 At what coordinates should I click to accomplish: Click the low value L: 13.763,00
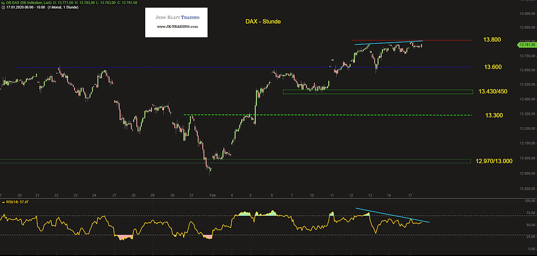coord(106,2)
